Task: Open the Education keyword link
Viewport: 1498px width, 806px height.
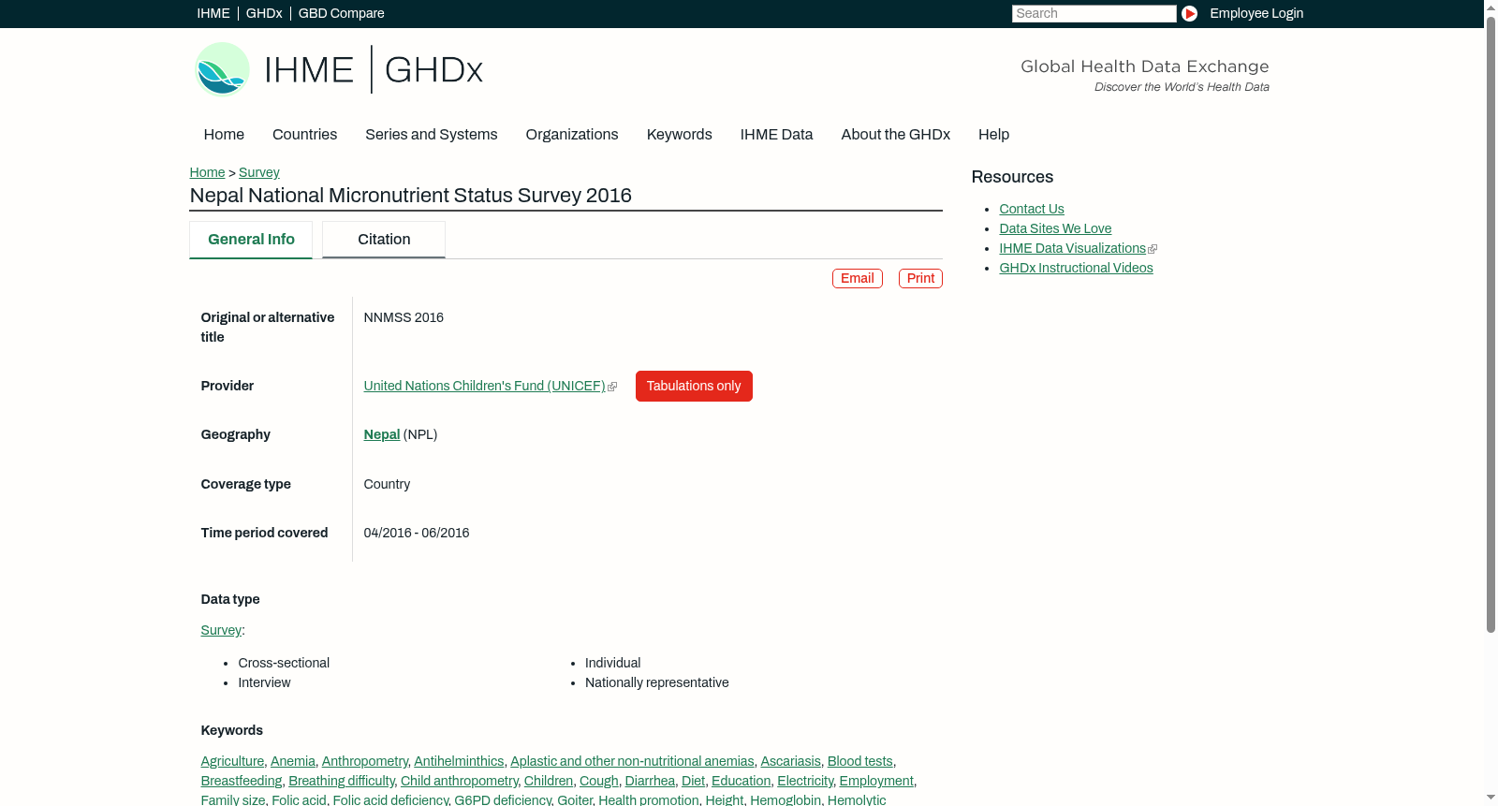Action: (741, 781)
